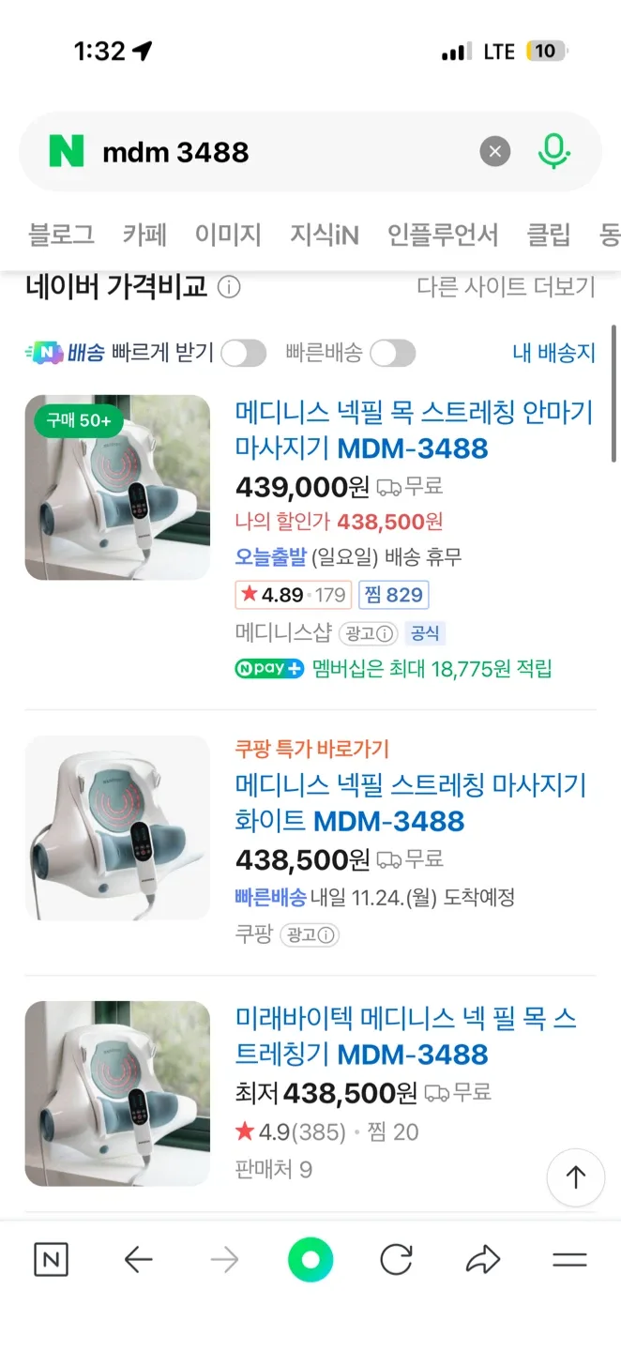Enable the N배송 빠르게 받기 toggle
The image size is (621, 1351).
point(243,353)
